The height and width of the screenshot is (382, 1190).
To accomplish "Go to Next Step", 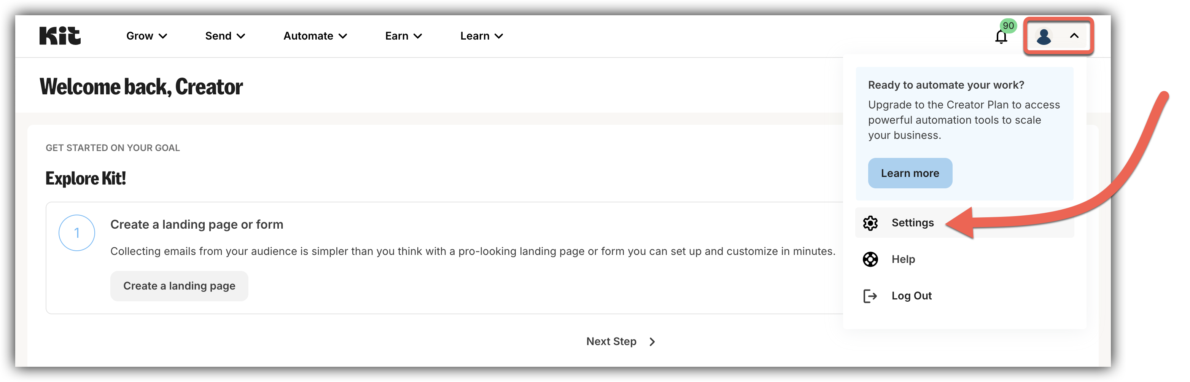I will (x=621, y=342).
